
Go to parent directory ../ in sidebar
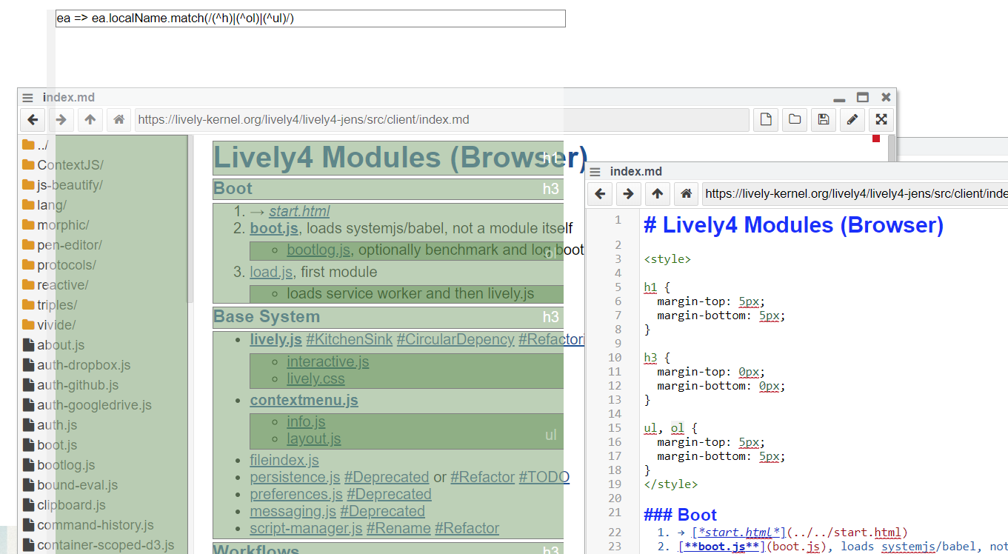[42, 145]
